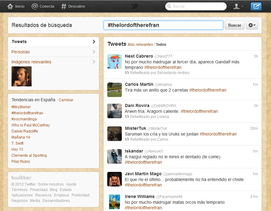Click the Estado footer link

tap(66, 189)
